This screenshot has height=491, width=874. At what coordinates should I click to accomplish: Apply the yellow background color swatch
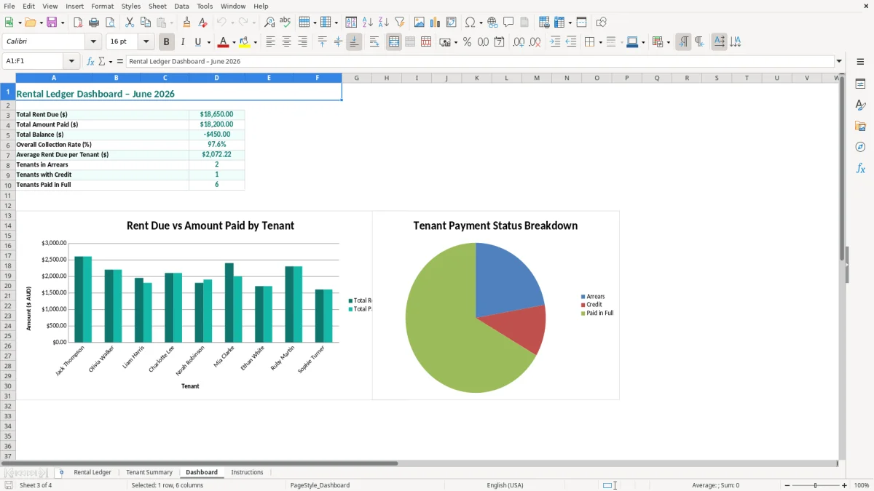pyautogui.click(x=245, y=42)
